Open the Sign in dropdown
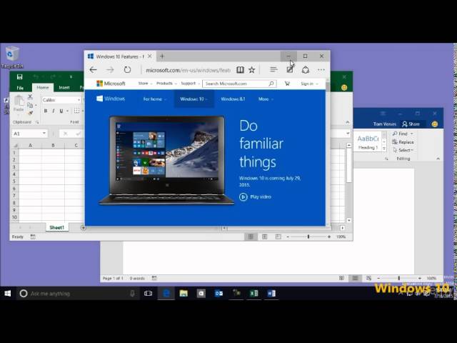The image size is (457, 343). (x=309, y=84)
